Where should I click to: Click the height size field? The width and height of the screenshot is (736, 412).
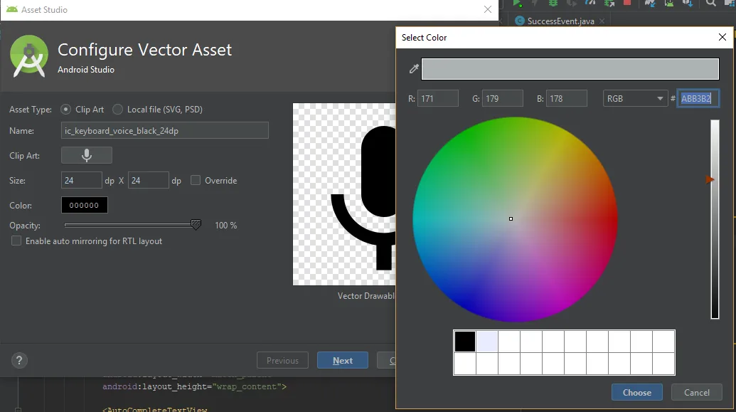149,181
